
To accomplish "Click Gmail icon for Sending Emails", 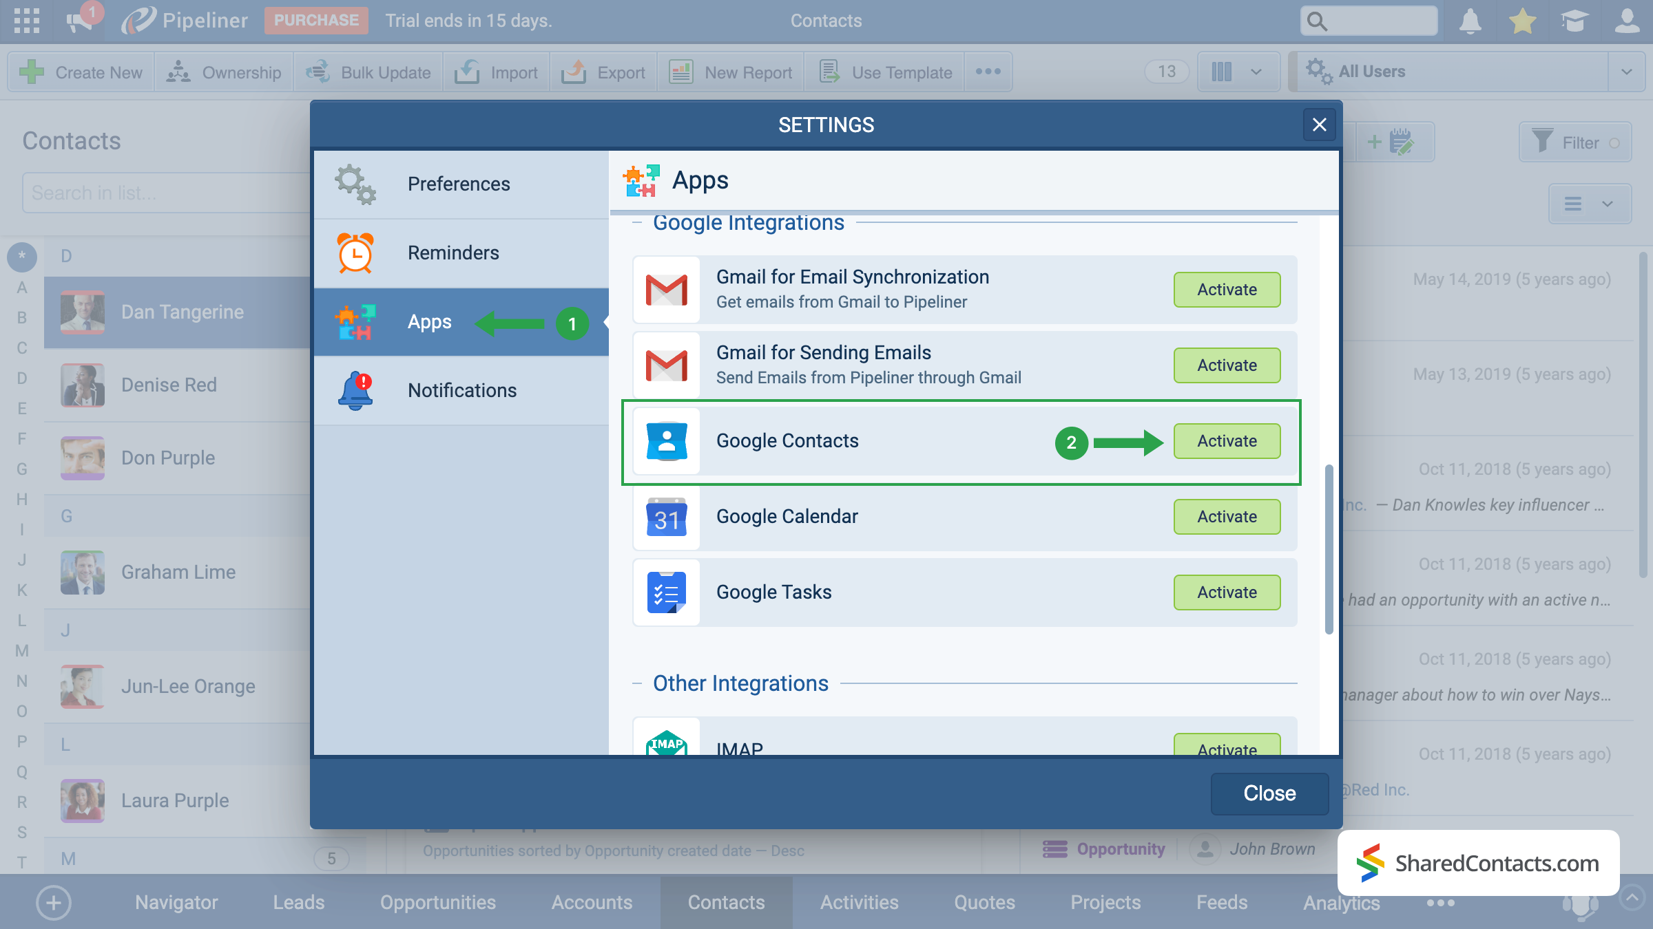I will tap(666, 365).
